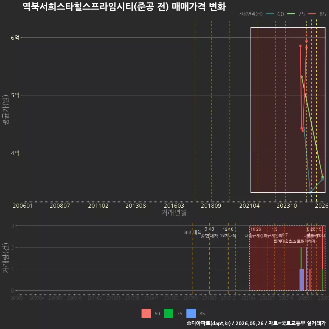Click the red x marker above 6억
The width and height of the screenshot is (329, 329).
[x=306, y=34]
